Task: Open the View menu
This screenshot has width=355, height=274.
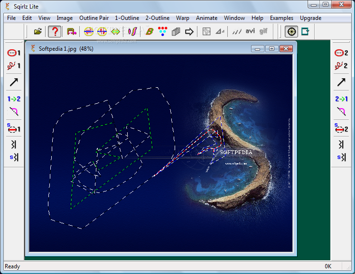Action: (44, 18)
